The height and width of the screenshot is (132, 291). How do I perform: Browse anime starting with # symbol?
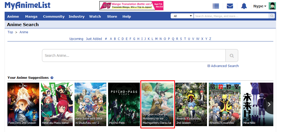click(x=106, y=39)
